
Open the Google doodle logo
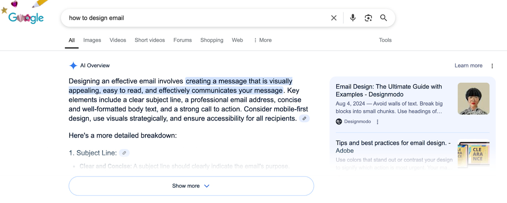click(24, 14)
